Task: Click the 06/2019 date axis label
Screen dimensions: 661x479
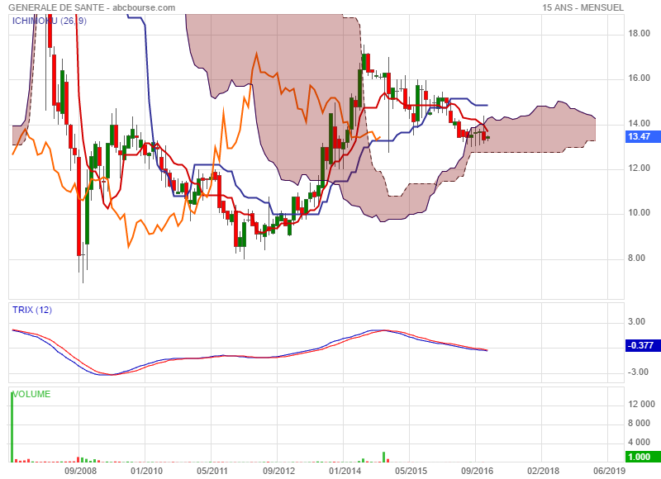Action: [x=609, y=471]
